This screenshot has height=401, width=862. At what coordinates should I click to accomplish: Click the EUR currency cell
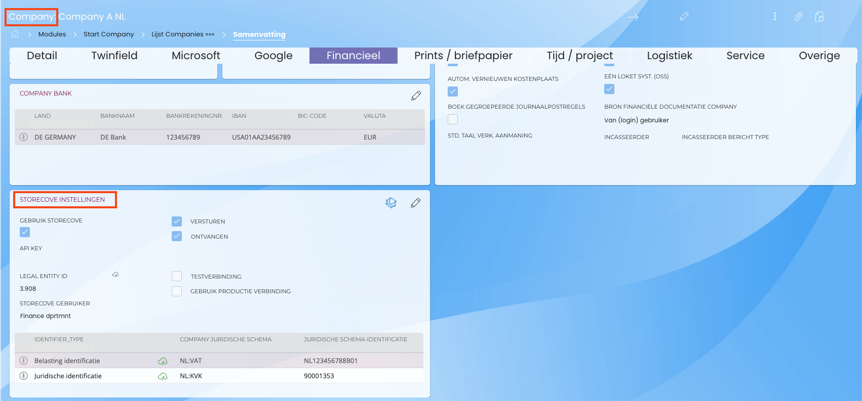370,137
